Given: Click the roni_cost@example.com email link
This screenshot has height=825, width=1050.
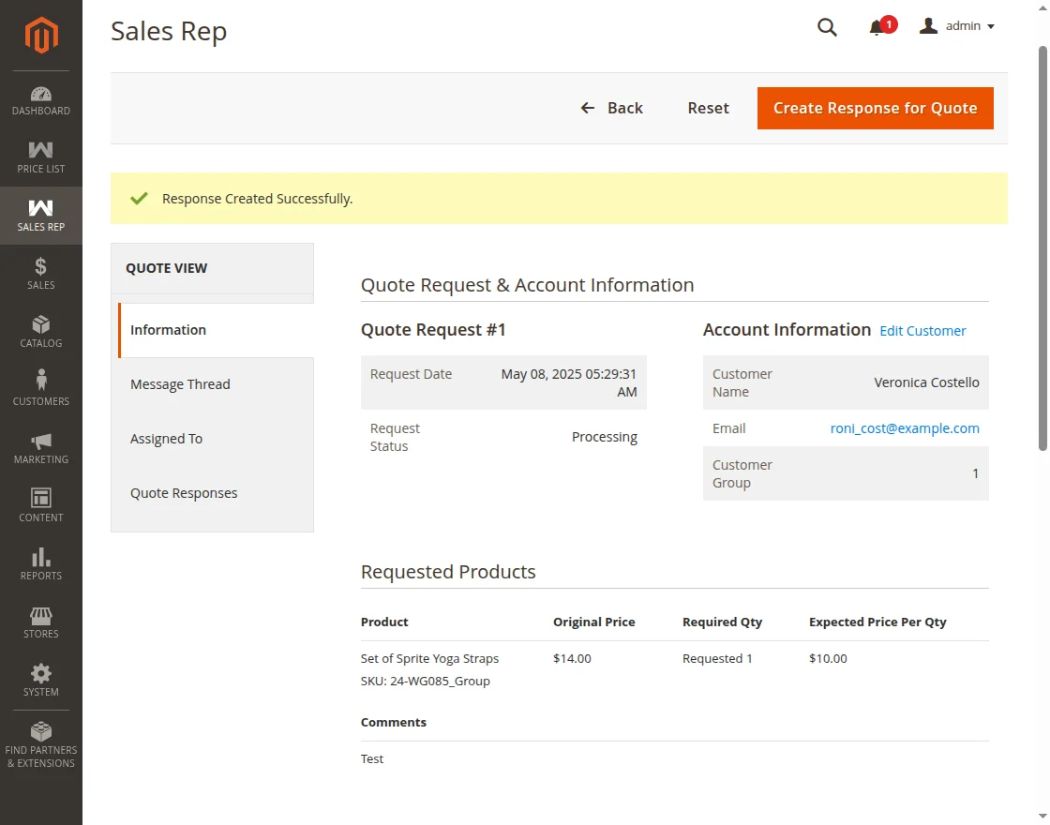Looking at the screenshot, I should [905, 428].
